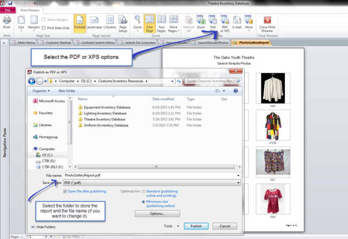Switch to the Costume Search Menu tab
This screenshot has width=348, height=239.
tap(97, 42)
